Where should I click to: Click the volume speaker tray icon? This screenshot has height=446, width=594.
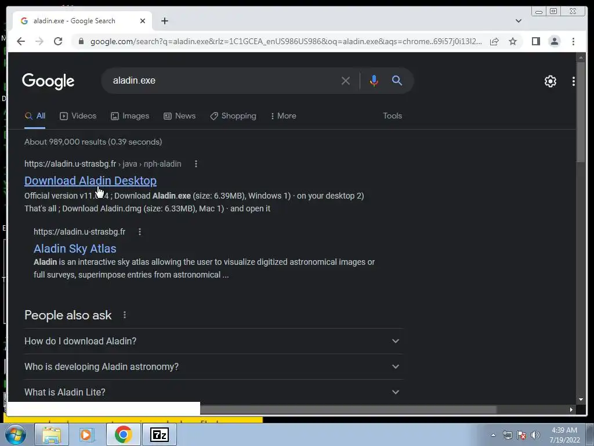click(x=535, y=435)
